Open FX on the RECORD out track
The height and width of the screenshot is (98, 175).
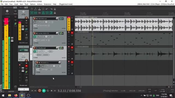[x=35, y=22]
